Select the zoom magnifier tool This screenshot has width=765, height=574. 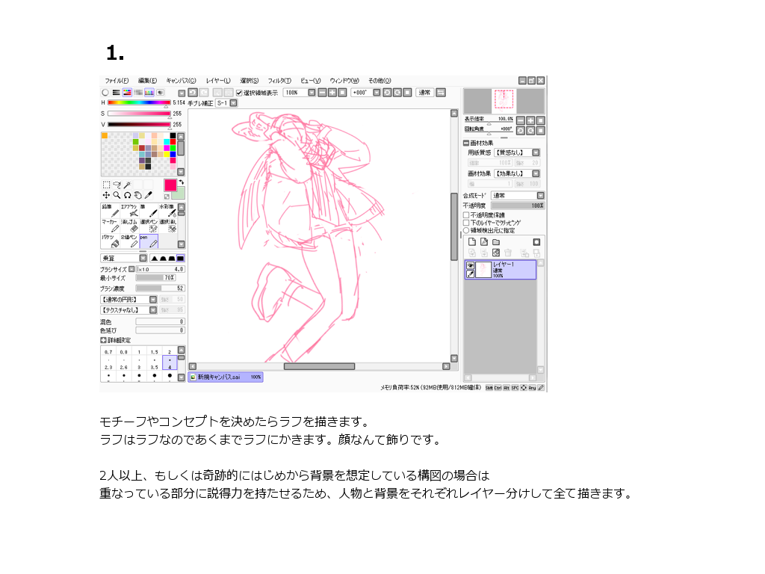click(x=117, y=195)
